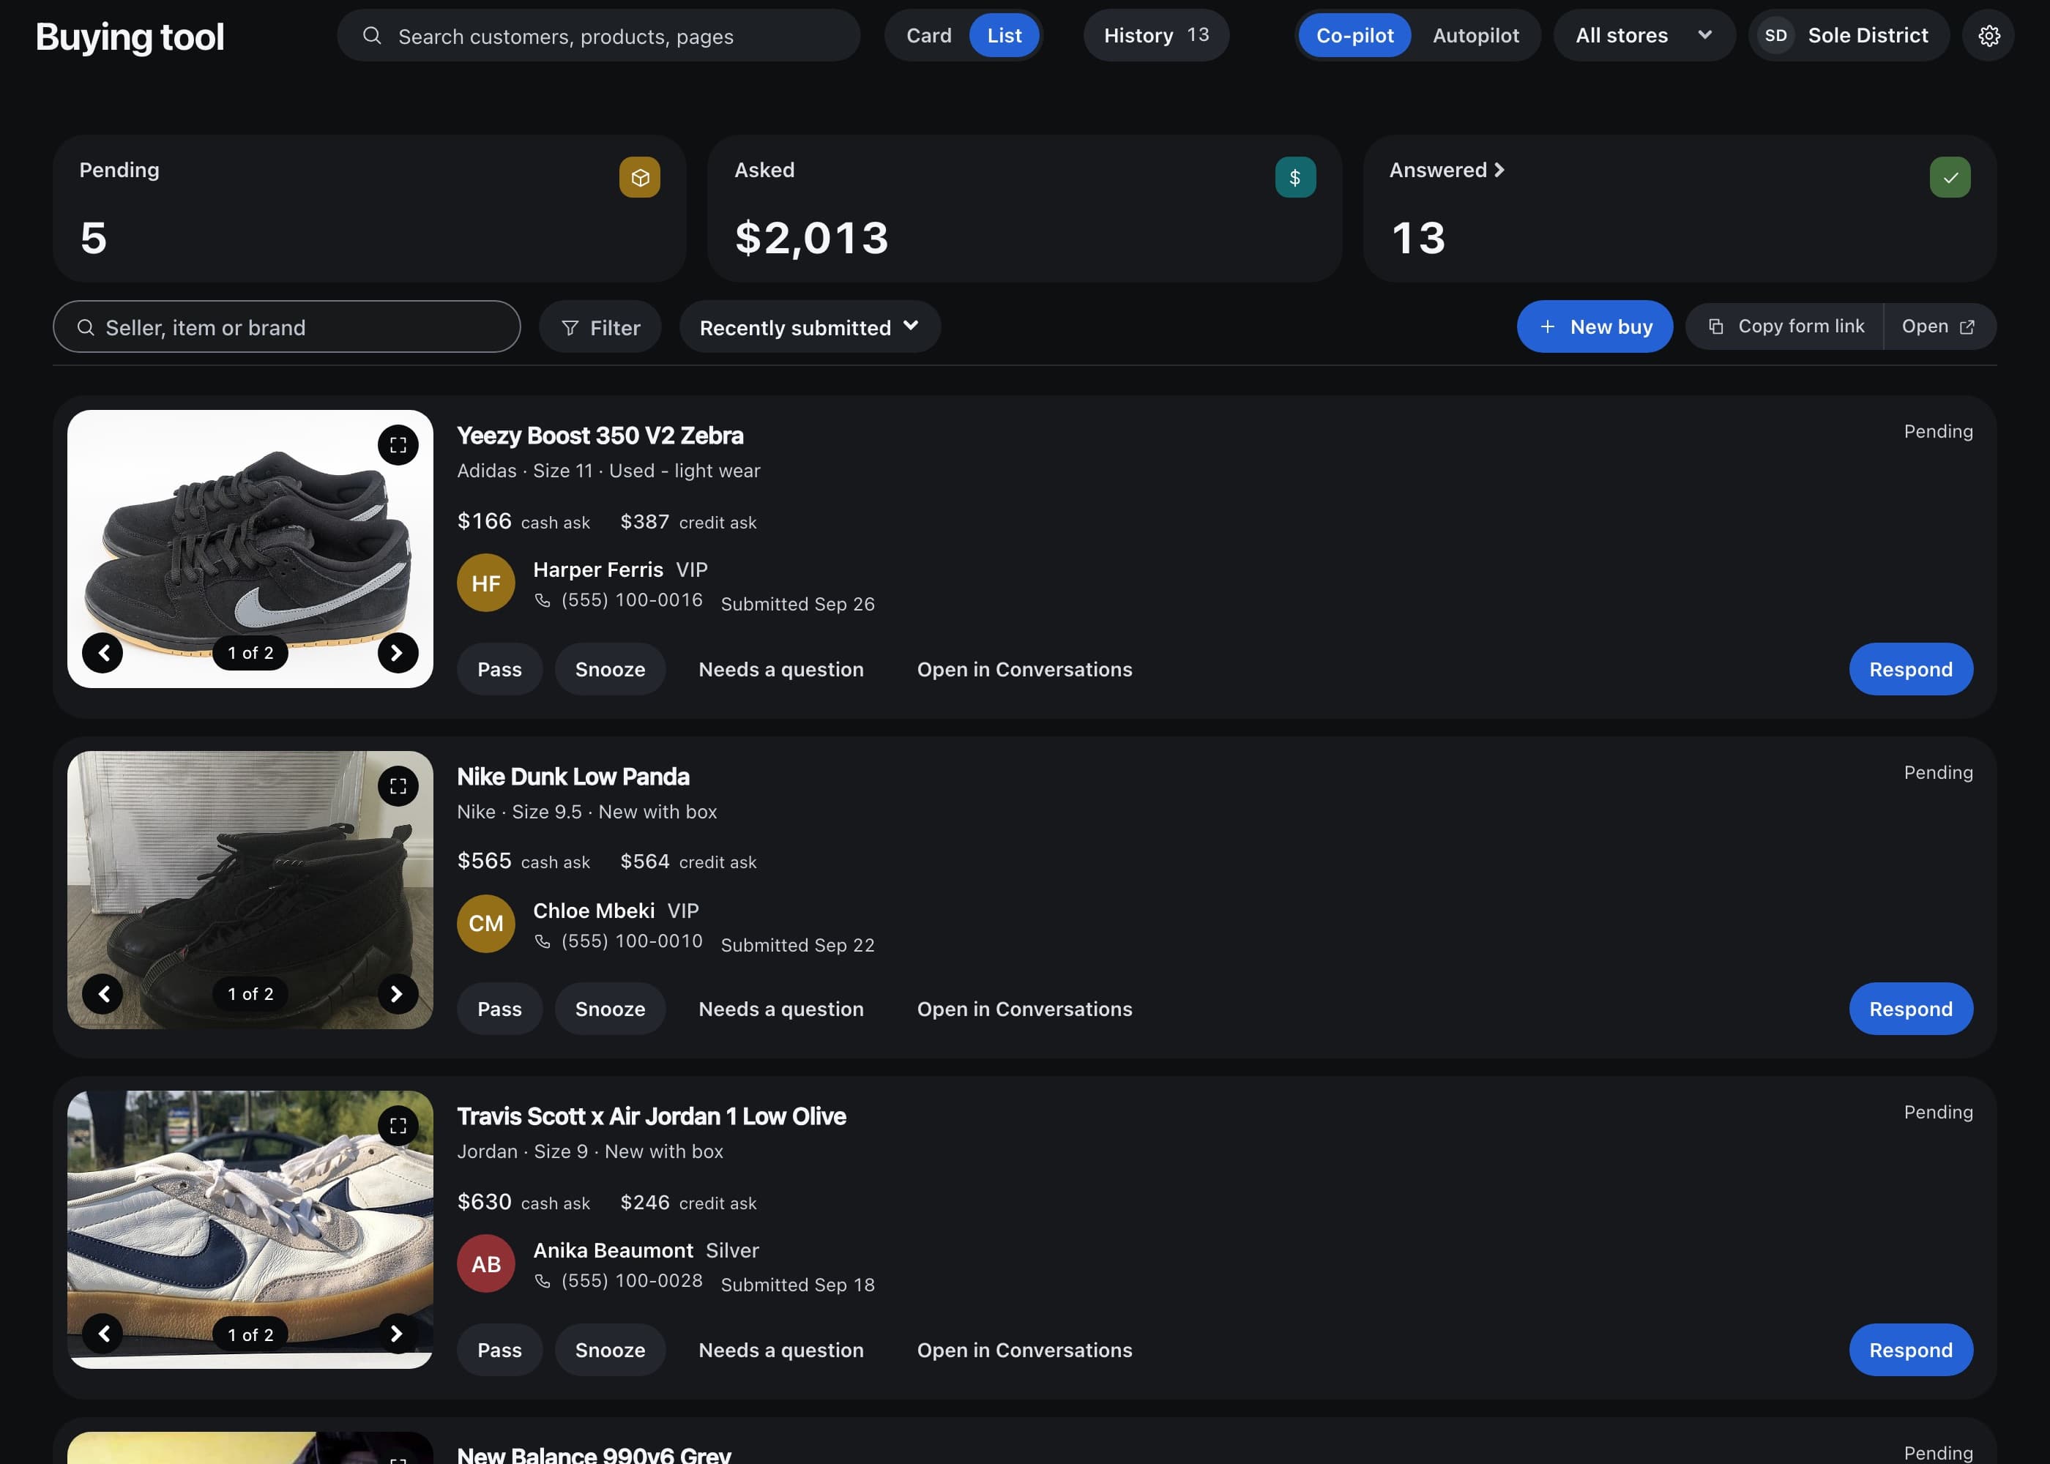Screen dimensions: 2050x1464
Task: Show next photo of Nike Dunk Panda
Action: tap(398, 993)
